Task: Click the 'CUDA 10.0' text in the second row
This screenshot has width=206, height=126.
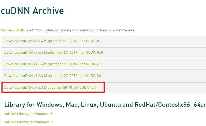Action: (x=95, y=53)
